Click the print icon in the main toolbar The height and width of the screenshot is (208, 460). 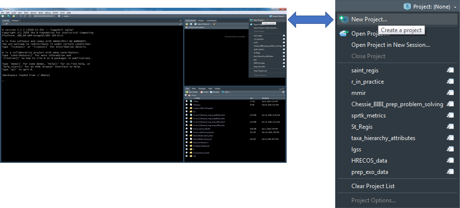30,16
